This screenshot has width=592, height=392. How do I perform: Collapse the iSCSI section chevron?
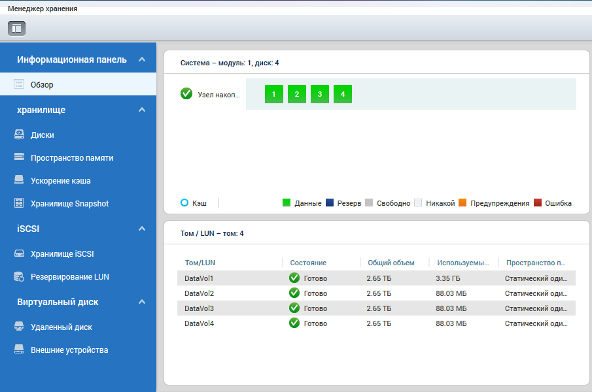[142, 229]
